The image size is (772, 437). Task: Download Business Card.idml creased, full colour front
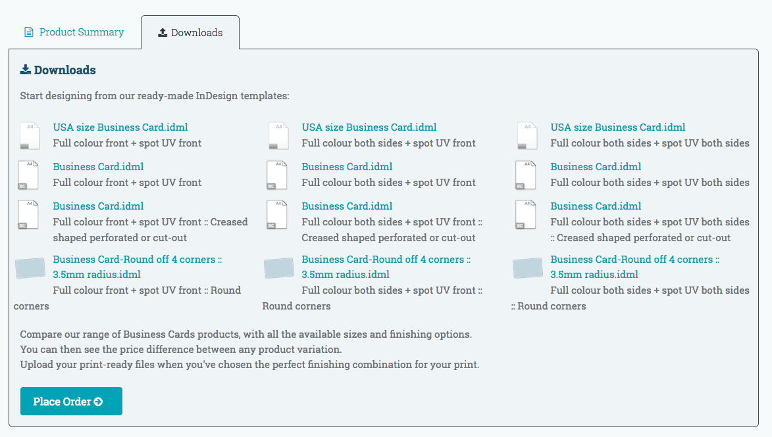coord(98,206)
